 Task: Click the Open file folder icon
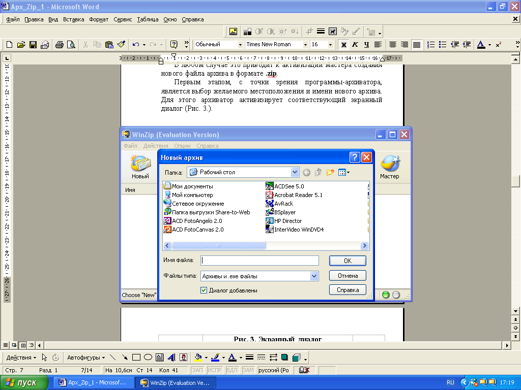pos(21,45)
